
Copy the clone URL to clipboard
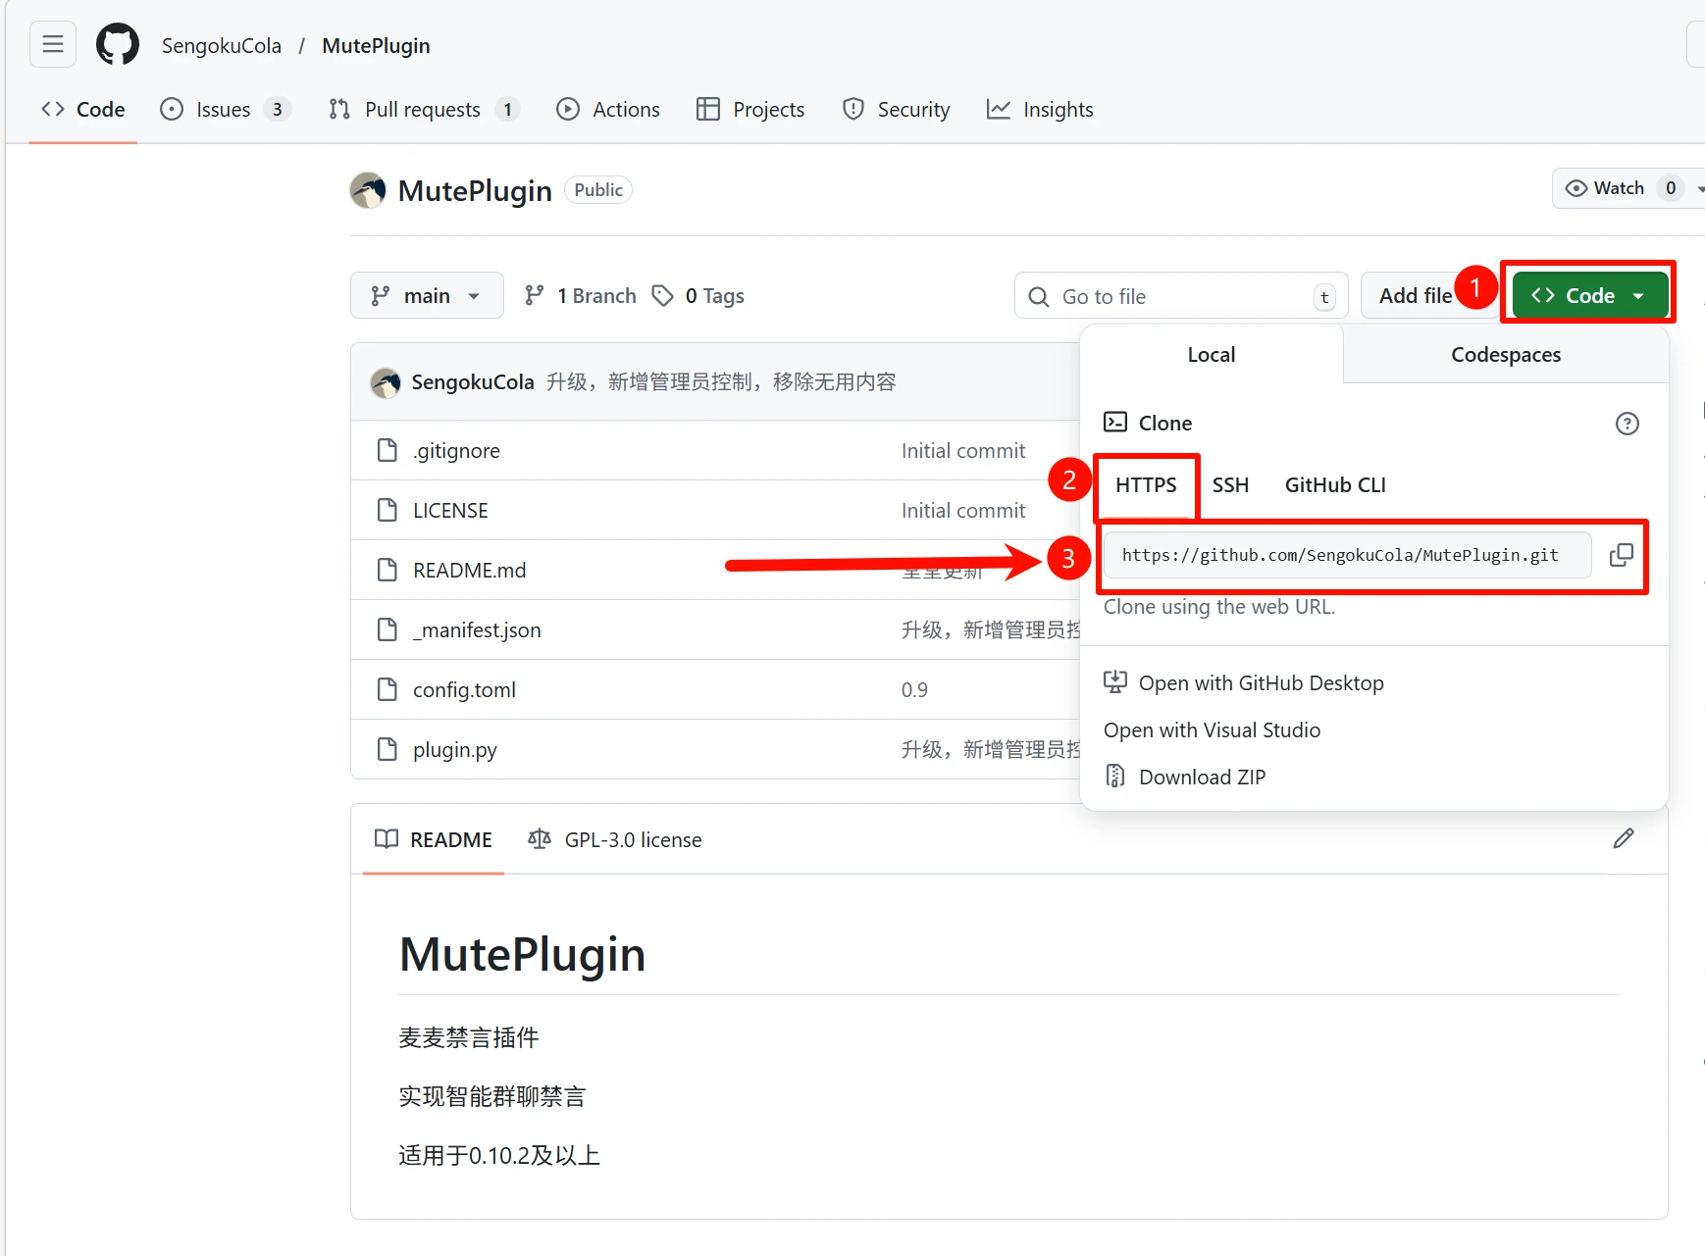pyautogui.click(x=1621, y=555)
